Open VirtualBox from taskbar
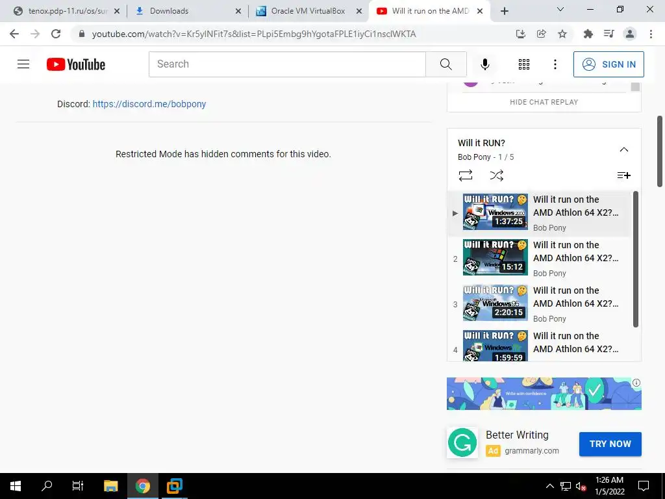This screenshot has width=665, height=499. (x=174, y=486)
